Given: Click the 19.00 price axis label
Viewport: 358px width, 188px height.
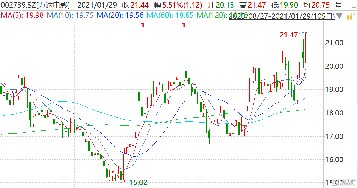Looking at the screenshot, I should click(x=334, y=90).
